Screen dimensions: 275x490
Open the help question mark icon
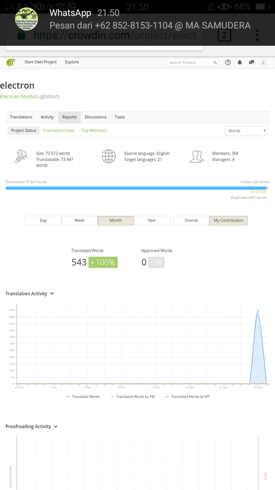228,62
